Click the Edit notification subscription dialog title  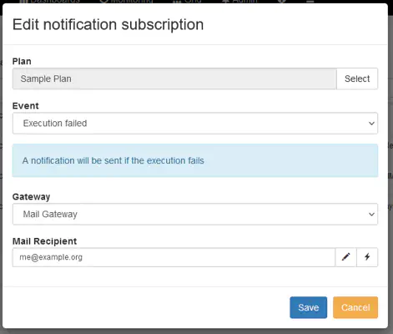click(x=108, y=24)
